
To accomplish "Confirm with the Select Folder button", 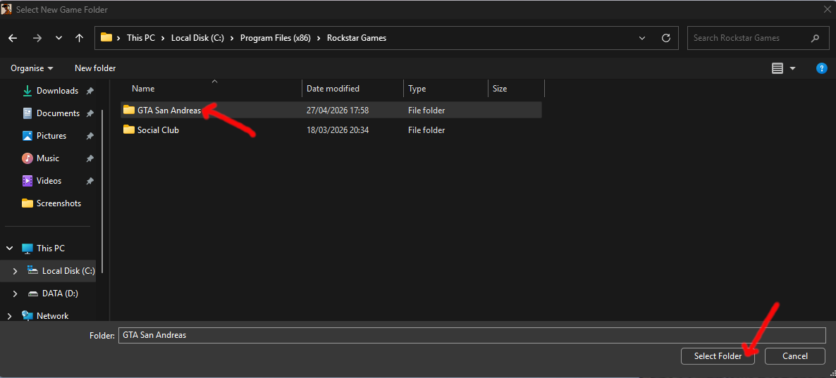I will [x=718, y=356].
